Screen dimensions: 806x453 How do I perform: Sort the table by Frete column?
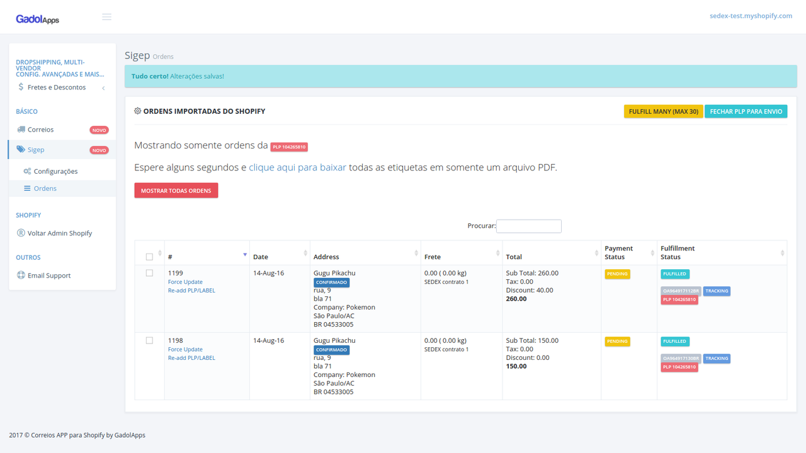[462, 253]
